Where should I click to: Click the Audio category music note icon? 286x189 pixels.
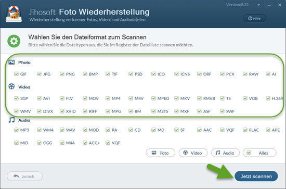[x=11, y=120]
